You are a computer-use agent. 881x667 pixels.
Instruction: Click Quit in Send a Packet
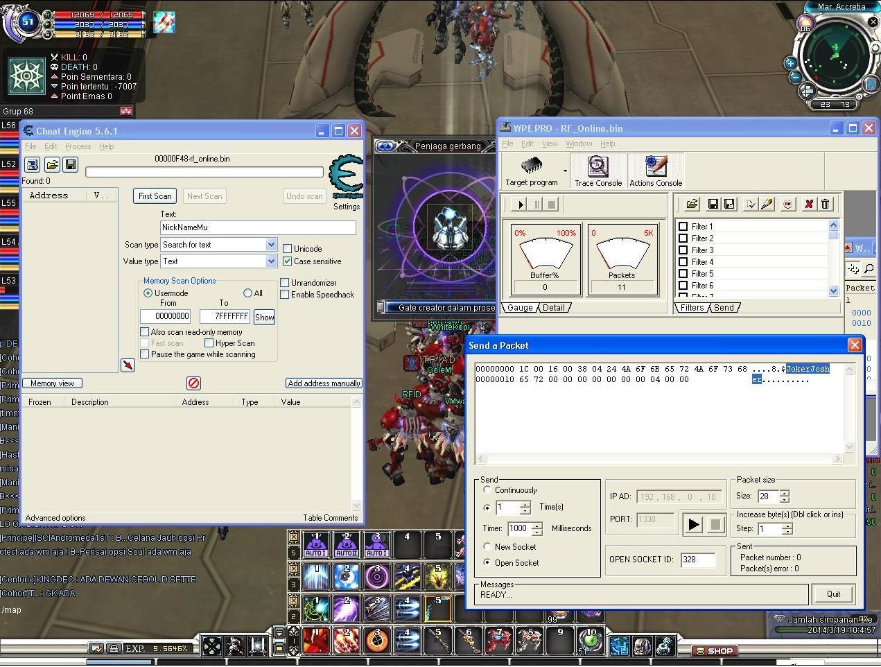[833, 594]
